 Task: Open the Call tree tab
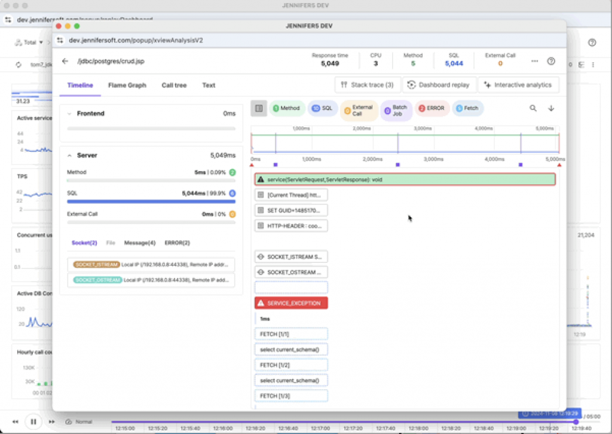point(174,85)
